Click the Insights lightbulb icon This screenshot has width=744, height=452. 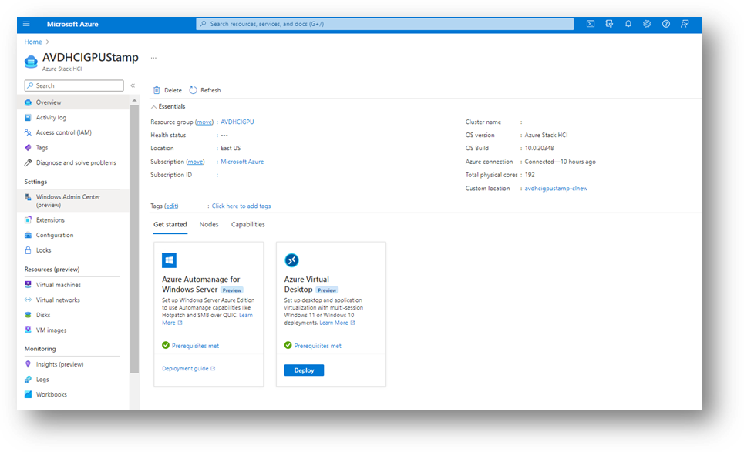coord(28,364)
